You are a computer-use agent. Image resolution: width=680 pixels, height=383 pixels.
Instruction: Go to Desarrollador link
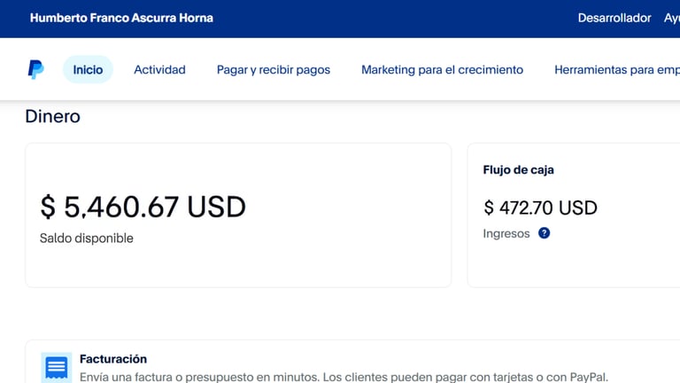614,18
